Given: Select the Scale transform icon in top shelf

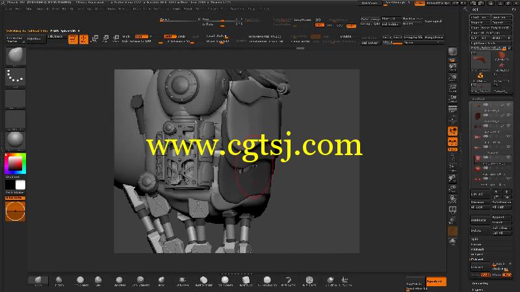Looking at the screenshot, I should click(105, 39).
